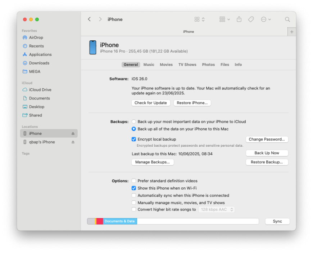Click the Favorites heading in sidebar
This screenshot has width=313, height=253.
click(30, 31)
